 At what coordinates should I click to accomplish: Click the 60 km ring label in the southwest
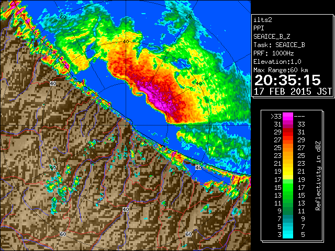pos(63,234)
